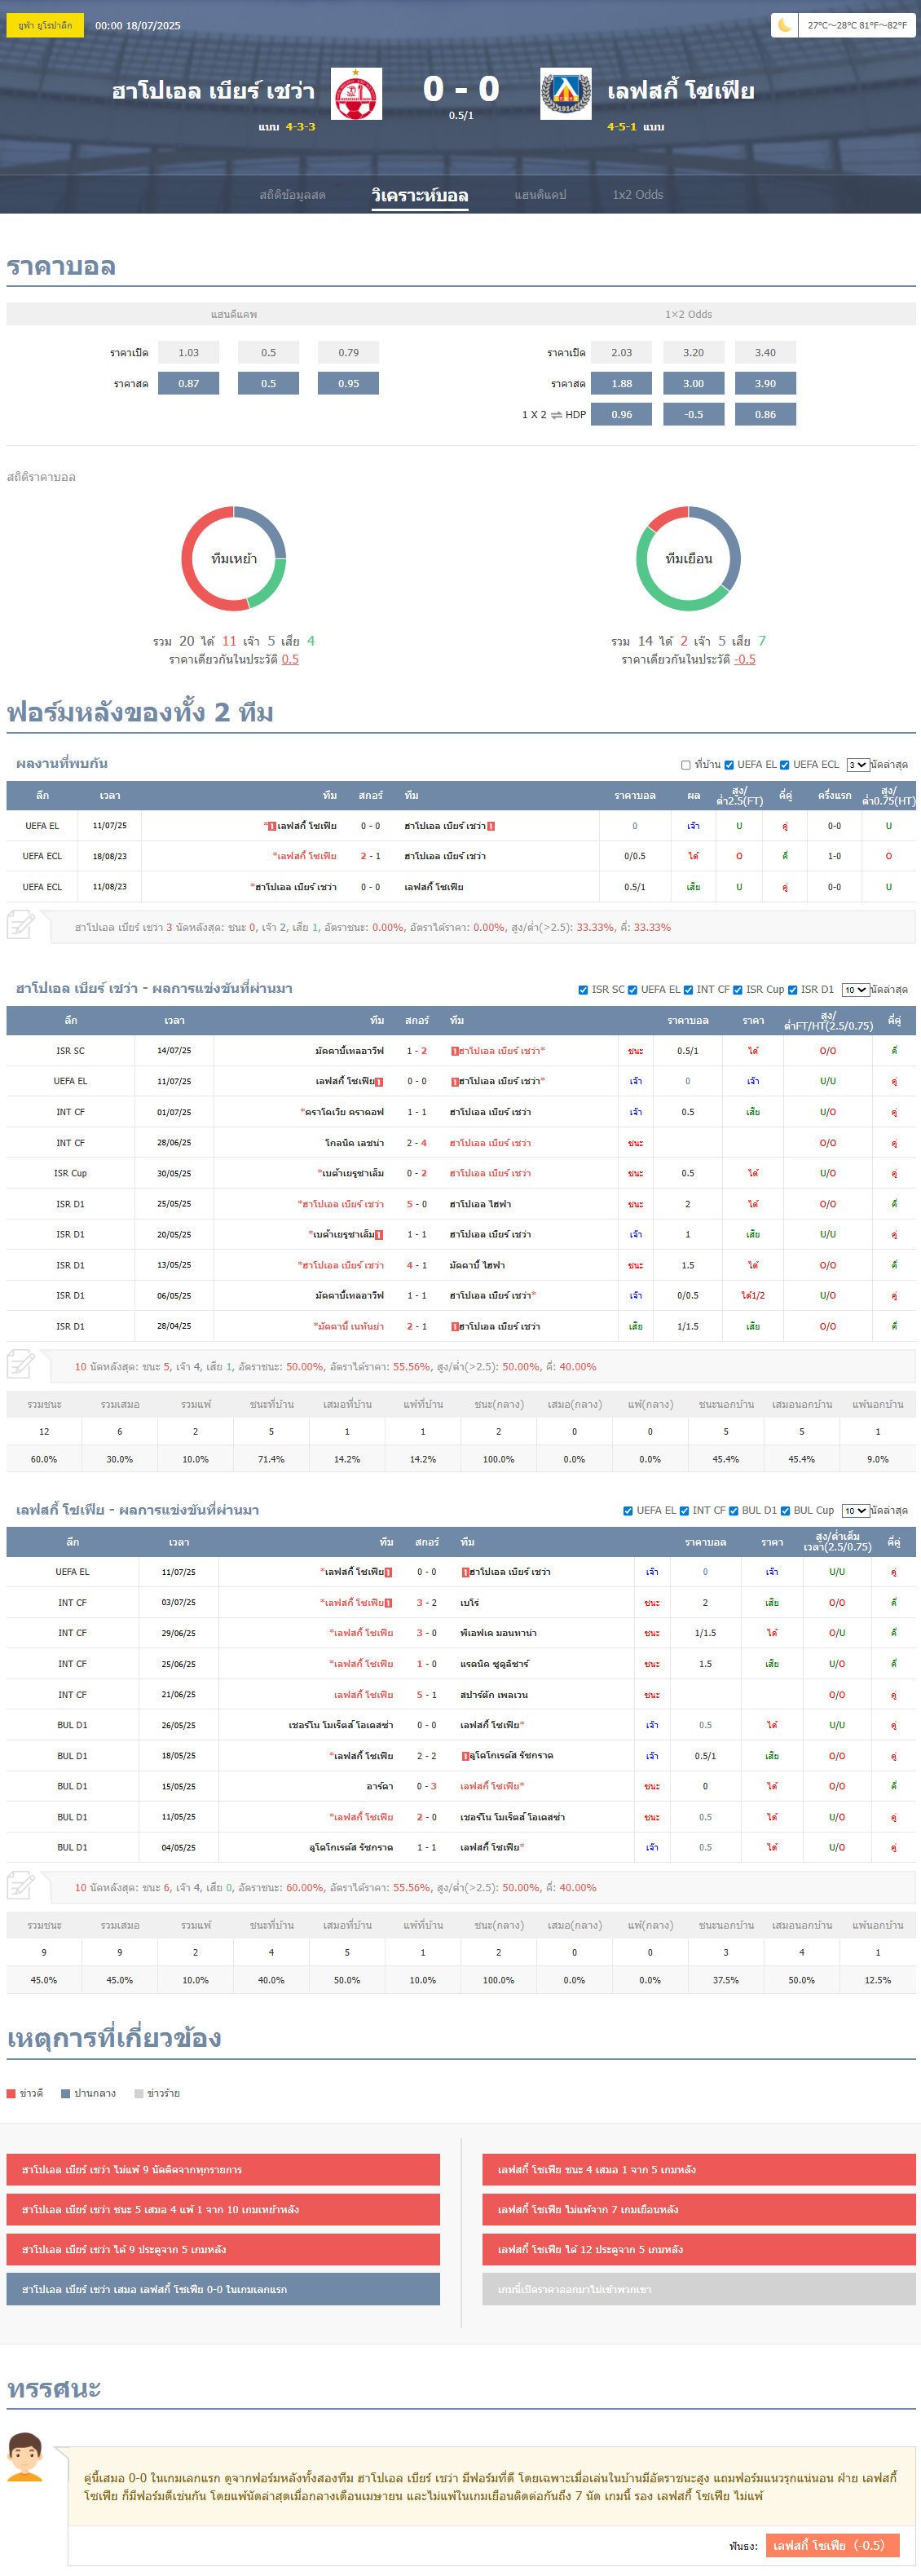Click the 2 - 4 score on 28/06/25 row

(x=417, y=1143)
